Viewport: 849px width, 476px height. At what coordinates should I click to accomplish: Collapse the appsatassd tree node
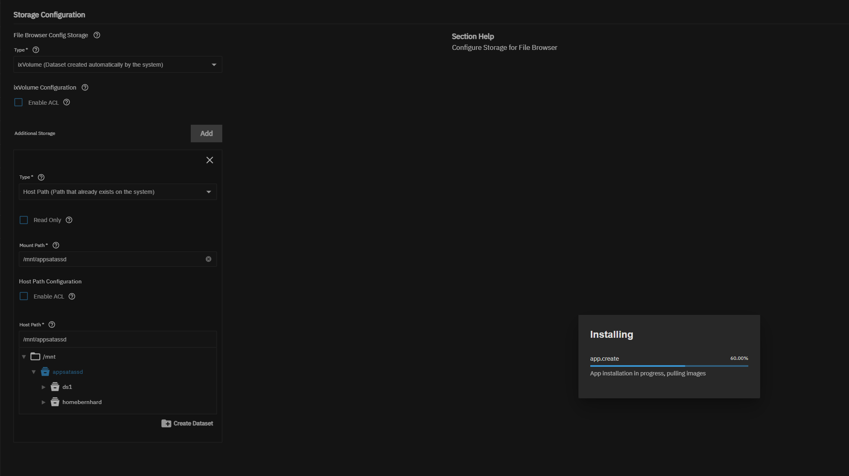pos(34,372)
